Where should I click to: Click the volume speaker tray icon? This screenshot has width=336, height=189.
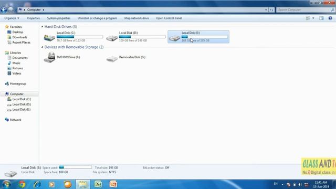tap(300, 184)
